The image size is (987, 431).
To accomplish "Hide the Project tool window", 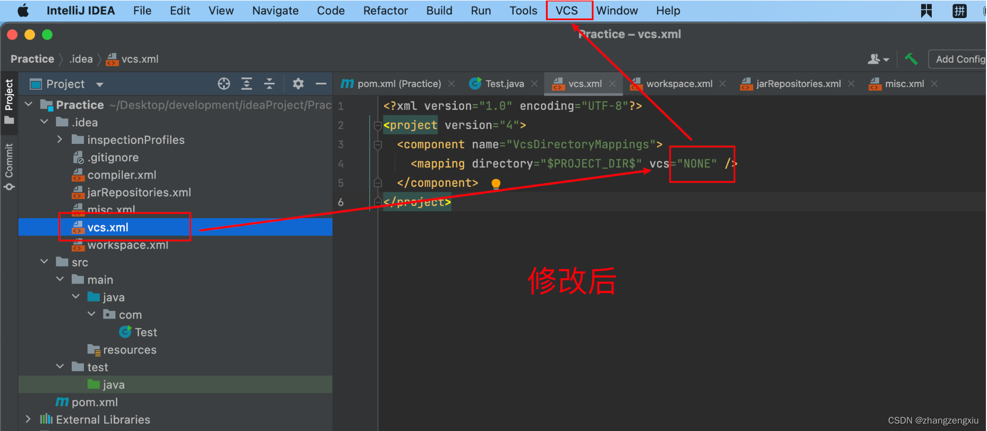I will (x=321, y=84).
